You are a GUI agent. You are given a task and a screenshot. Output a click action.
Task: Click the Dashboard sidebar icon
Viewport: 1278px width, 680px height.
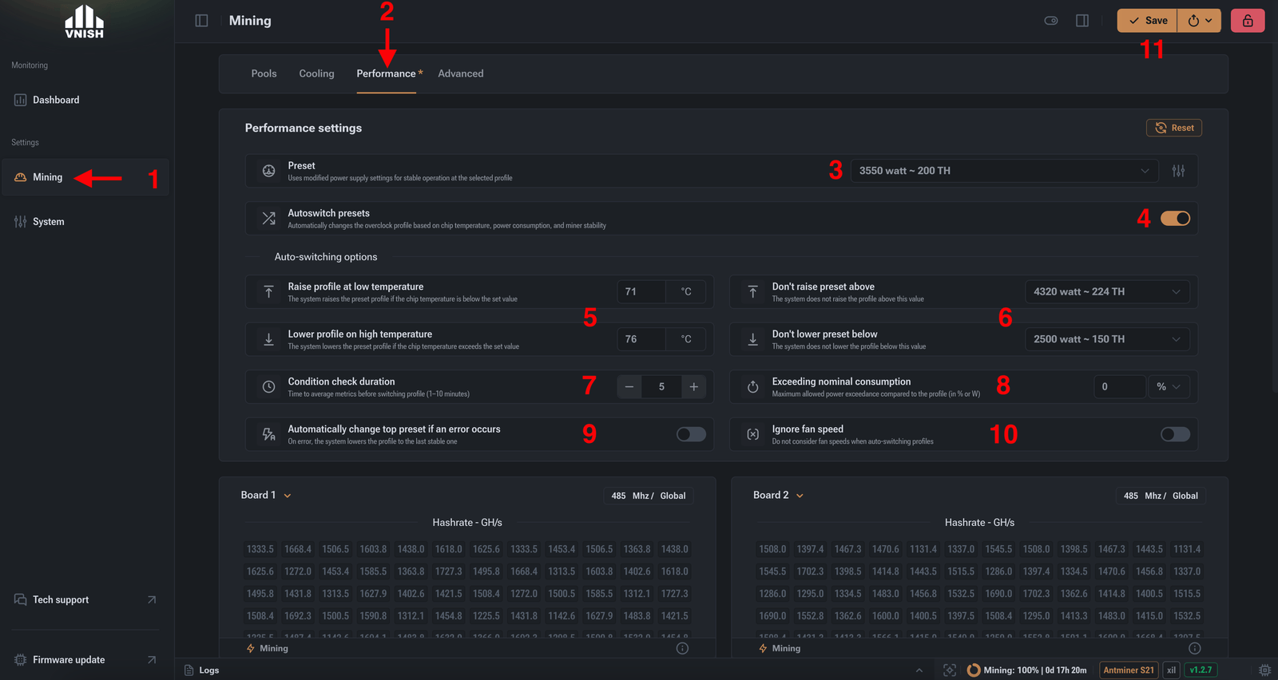pos(21,100)
